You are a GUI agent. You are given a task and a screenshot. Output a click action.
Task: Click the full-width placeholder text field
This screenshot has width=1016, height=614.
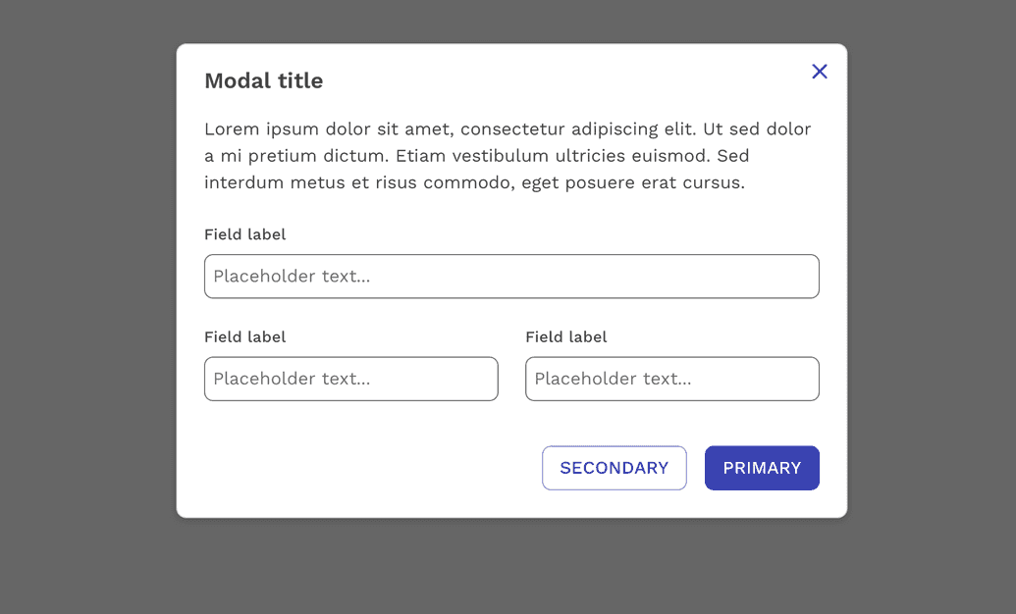tap(511, 277)
